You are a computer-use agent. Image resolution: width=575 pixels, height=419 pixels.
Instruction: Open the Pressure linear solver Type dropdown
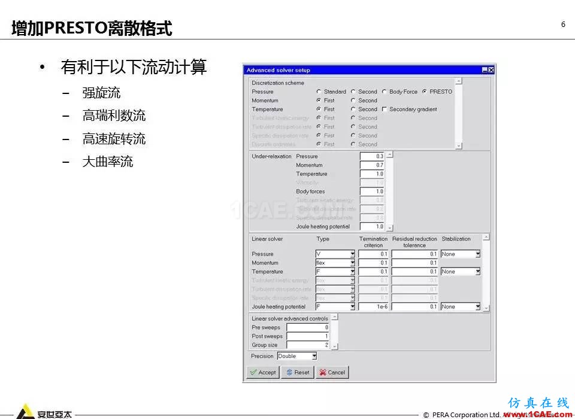[352, 254]
